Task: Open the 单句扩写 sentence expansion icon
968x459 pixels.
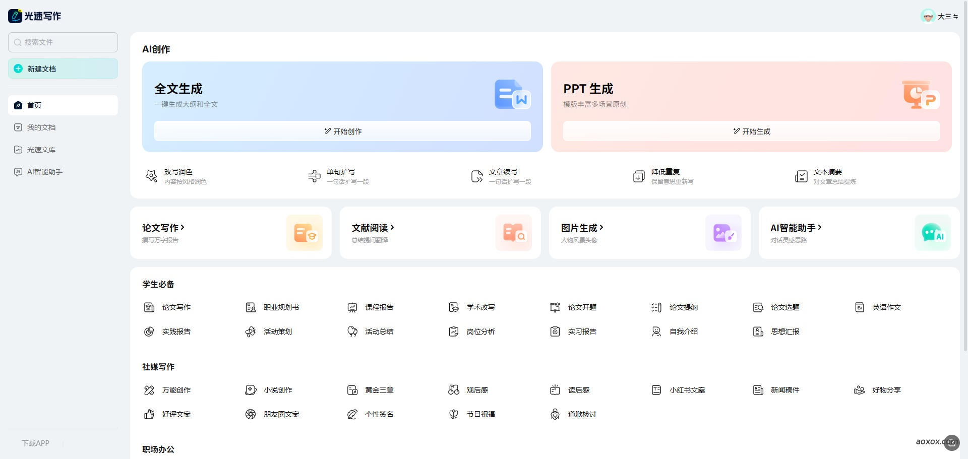Action: pos(314,176)
